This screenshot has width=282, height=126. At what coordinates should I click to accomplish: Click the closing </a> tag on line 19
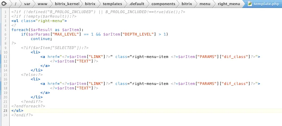point(45,93)
